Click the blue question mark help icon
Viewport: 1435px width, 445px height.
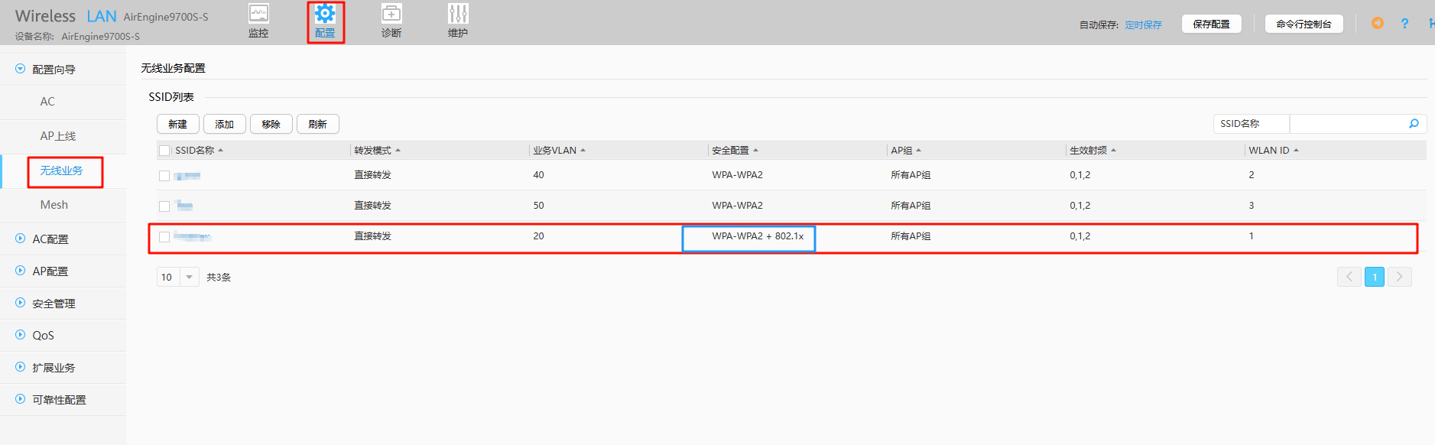[x=1404, y=24]
